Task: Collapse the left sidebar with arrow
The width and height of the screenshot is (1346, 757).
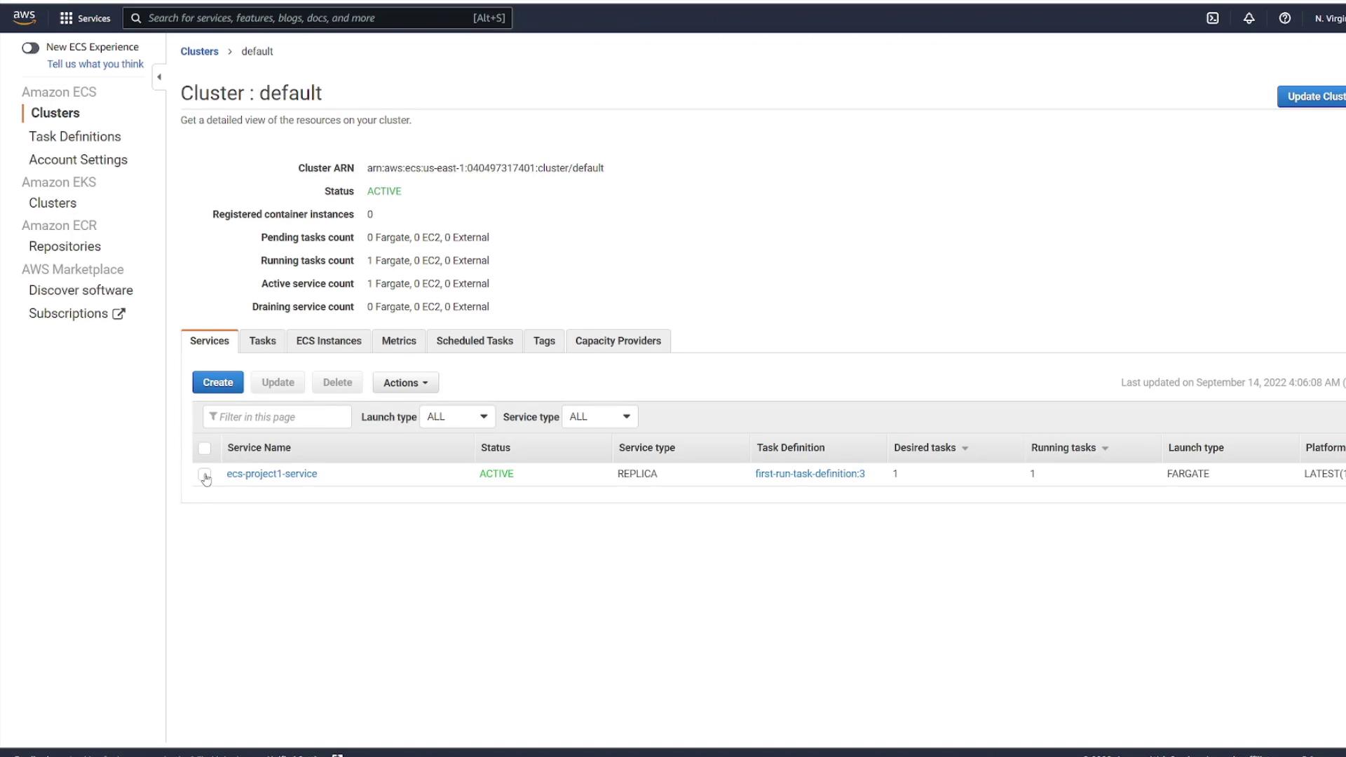Action: tap(159, 77)
